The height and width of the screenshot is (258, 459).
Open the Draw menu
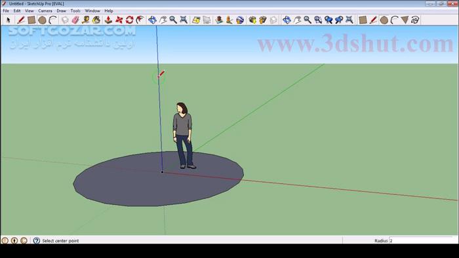click(x=61, y=11)
